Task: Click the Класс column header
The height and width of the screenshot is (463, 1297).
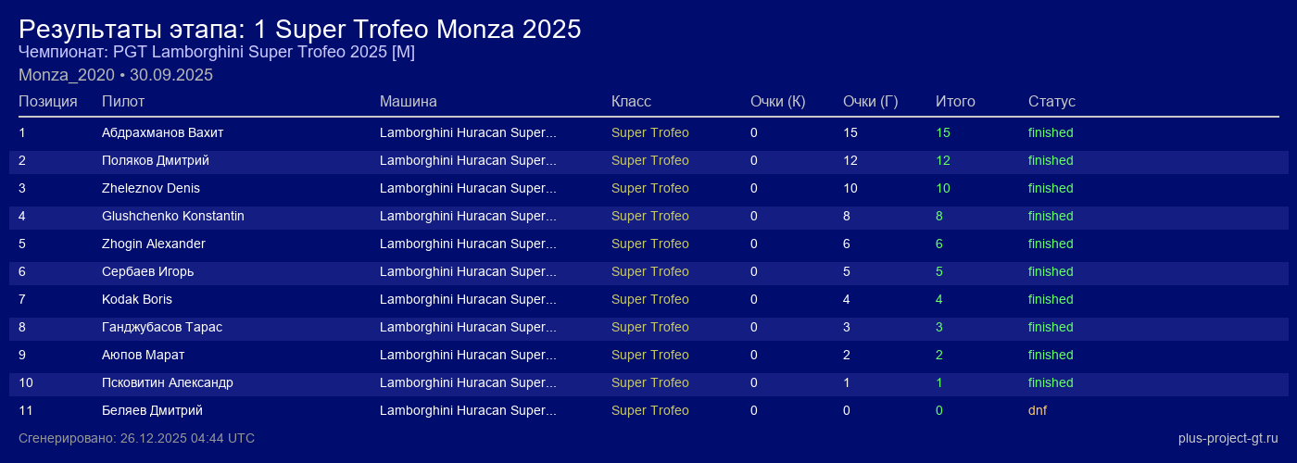Action: [x=631, y=101]
